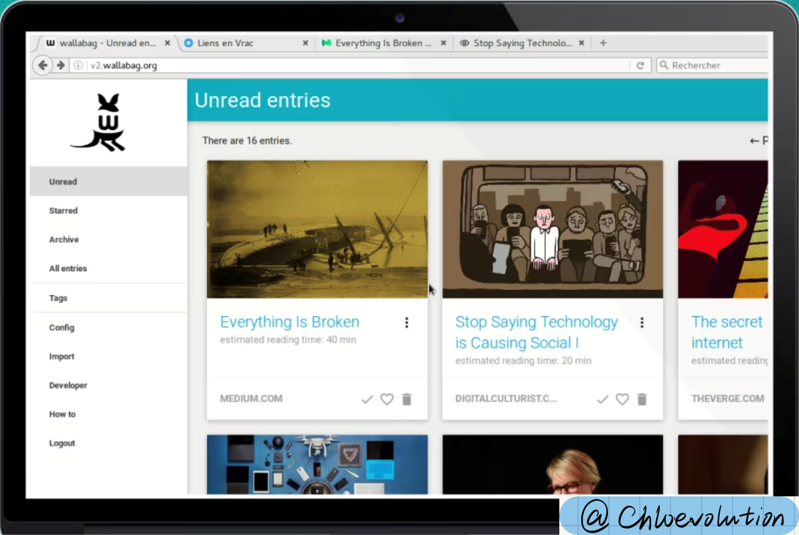Open more options on Everything Is Broken card
The height and width of the screenshot is (535, 799).
coord(406,322)
